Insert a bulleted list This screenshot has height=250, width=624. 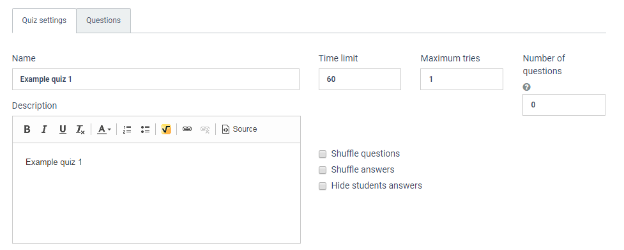pos(145,129)
